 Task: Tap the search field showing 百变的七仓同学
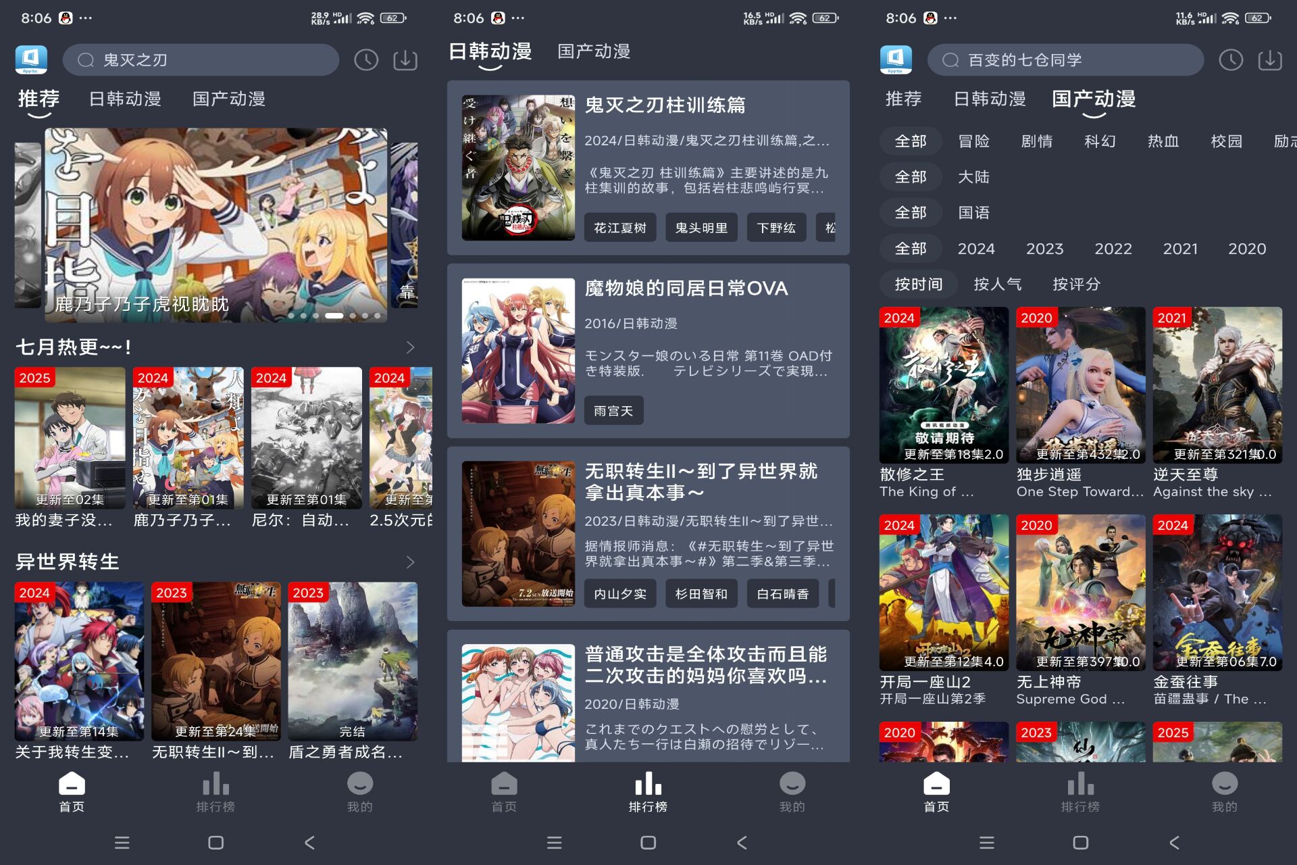coord(1066,59)
